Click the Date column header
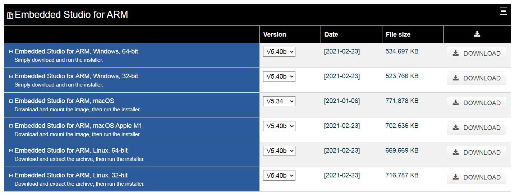Image resolution: width=515 pixels, height=195 pixels. tap(331, 34)
